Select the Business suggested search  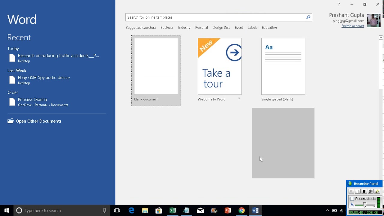point(167,28)
